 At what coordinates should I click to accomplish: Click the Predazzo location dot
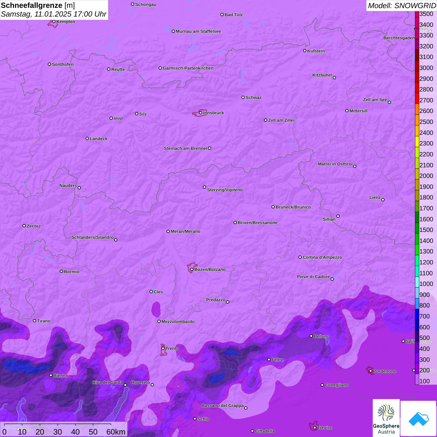pyautogui.click(x=228, y=302)
